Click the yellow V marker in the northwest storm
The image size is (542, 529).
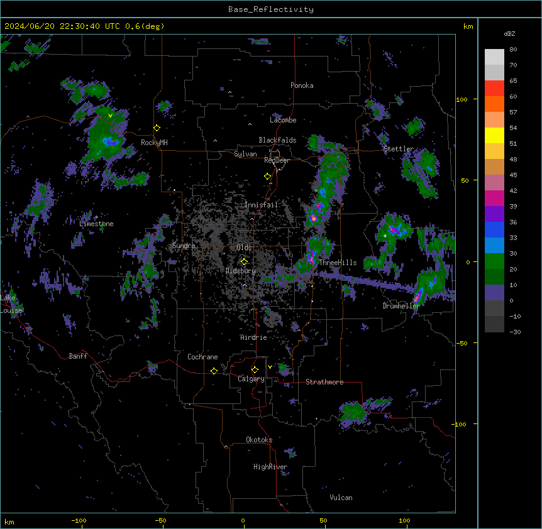pos(110,116)
